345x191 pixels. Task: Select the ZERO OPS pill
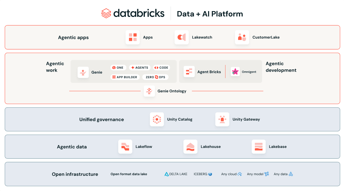point(155,77)
